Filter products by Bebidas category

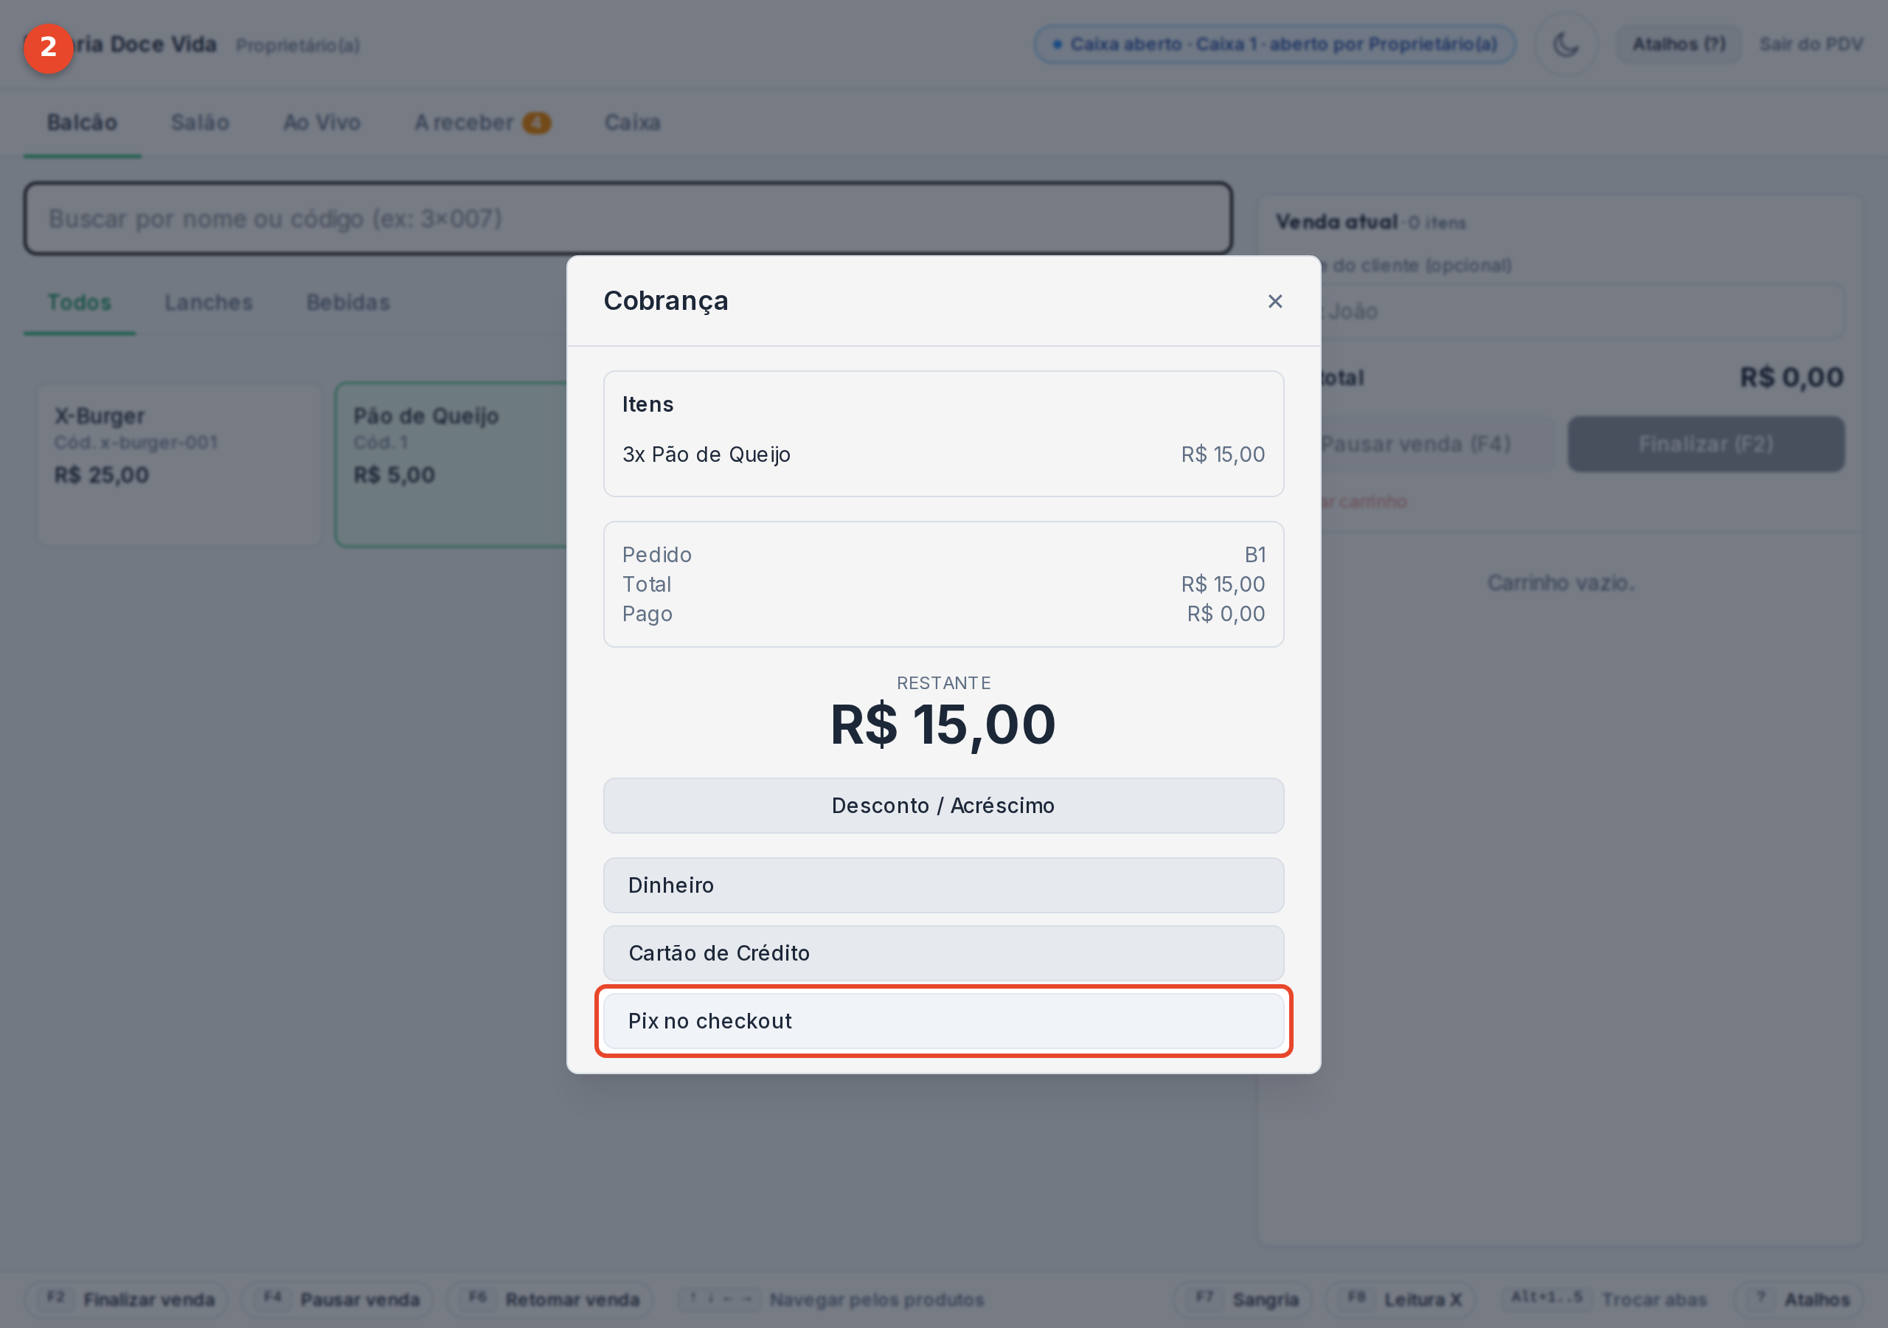348,302
